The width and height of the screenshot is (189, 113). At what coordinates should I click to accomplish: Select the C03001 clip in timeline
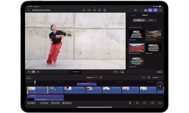tap(94, 90)
